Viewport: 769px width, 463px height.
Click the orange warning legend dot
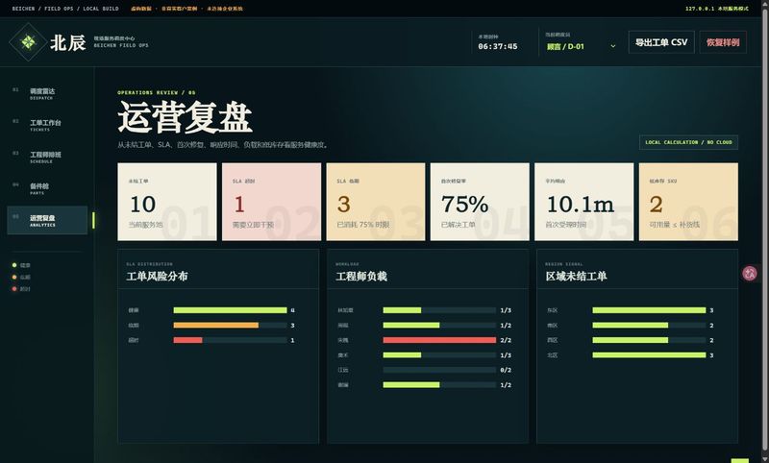tap(14, 277)
